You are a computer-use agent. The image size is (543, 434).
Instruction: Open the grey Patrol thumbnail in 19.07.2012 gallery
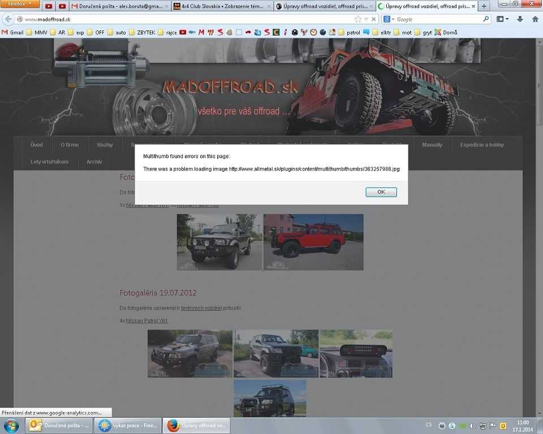click(x=190, y=353)
